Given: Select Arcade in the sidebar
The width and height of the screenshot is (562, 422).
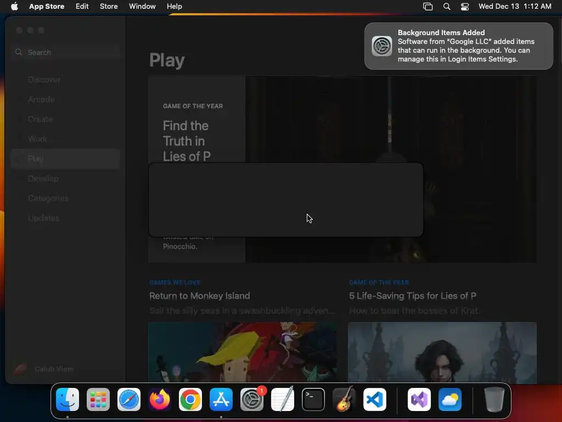Looking at the screenshot, I should click(x=65, y=99).
